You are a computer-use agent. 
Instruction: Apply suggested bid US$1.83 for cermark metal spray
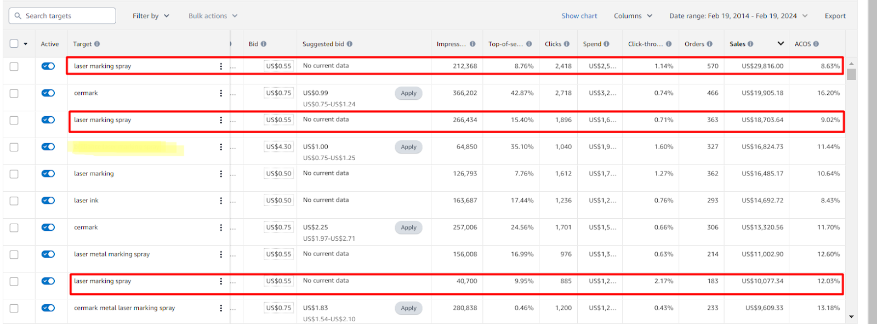coord(408,308)
